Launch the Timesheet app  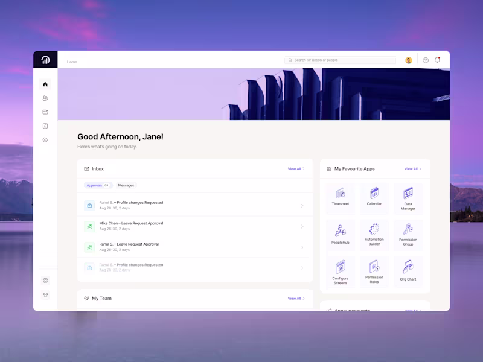tap(341, 197)
